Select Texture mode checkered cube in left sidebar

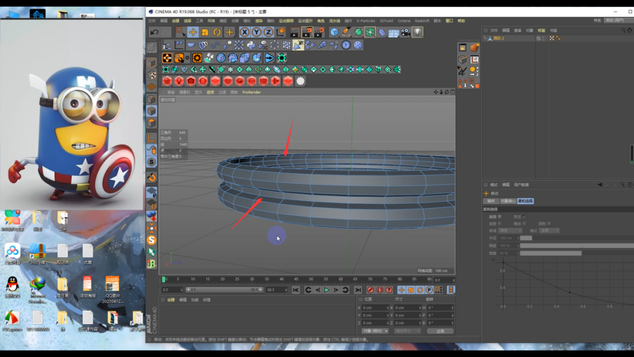click(x=151, y=75)
